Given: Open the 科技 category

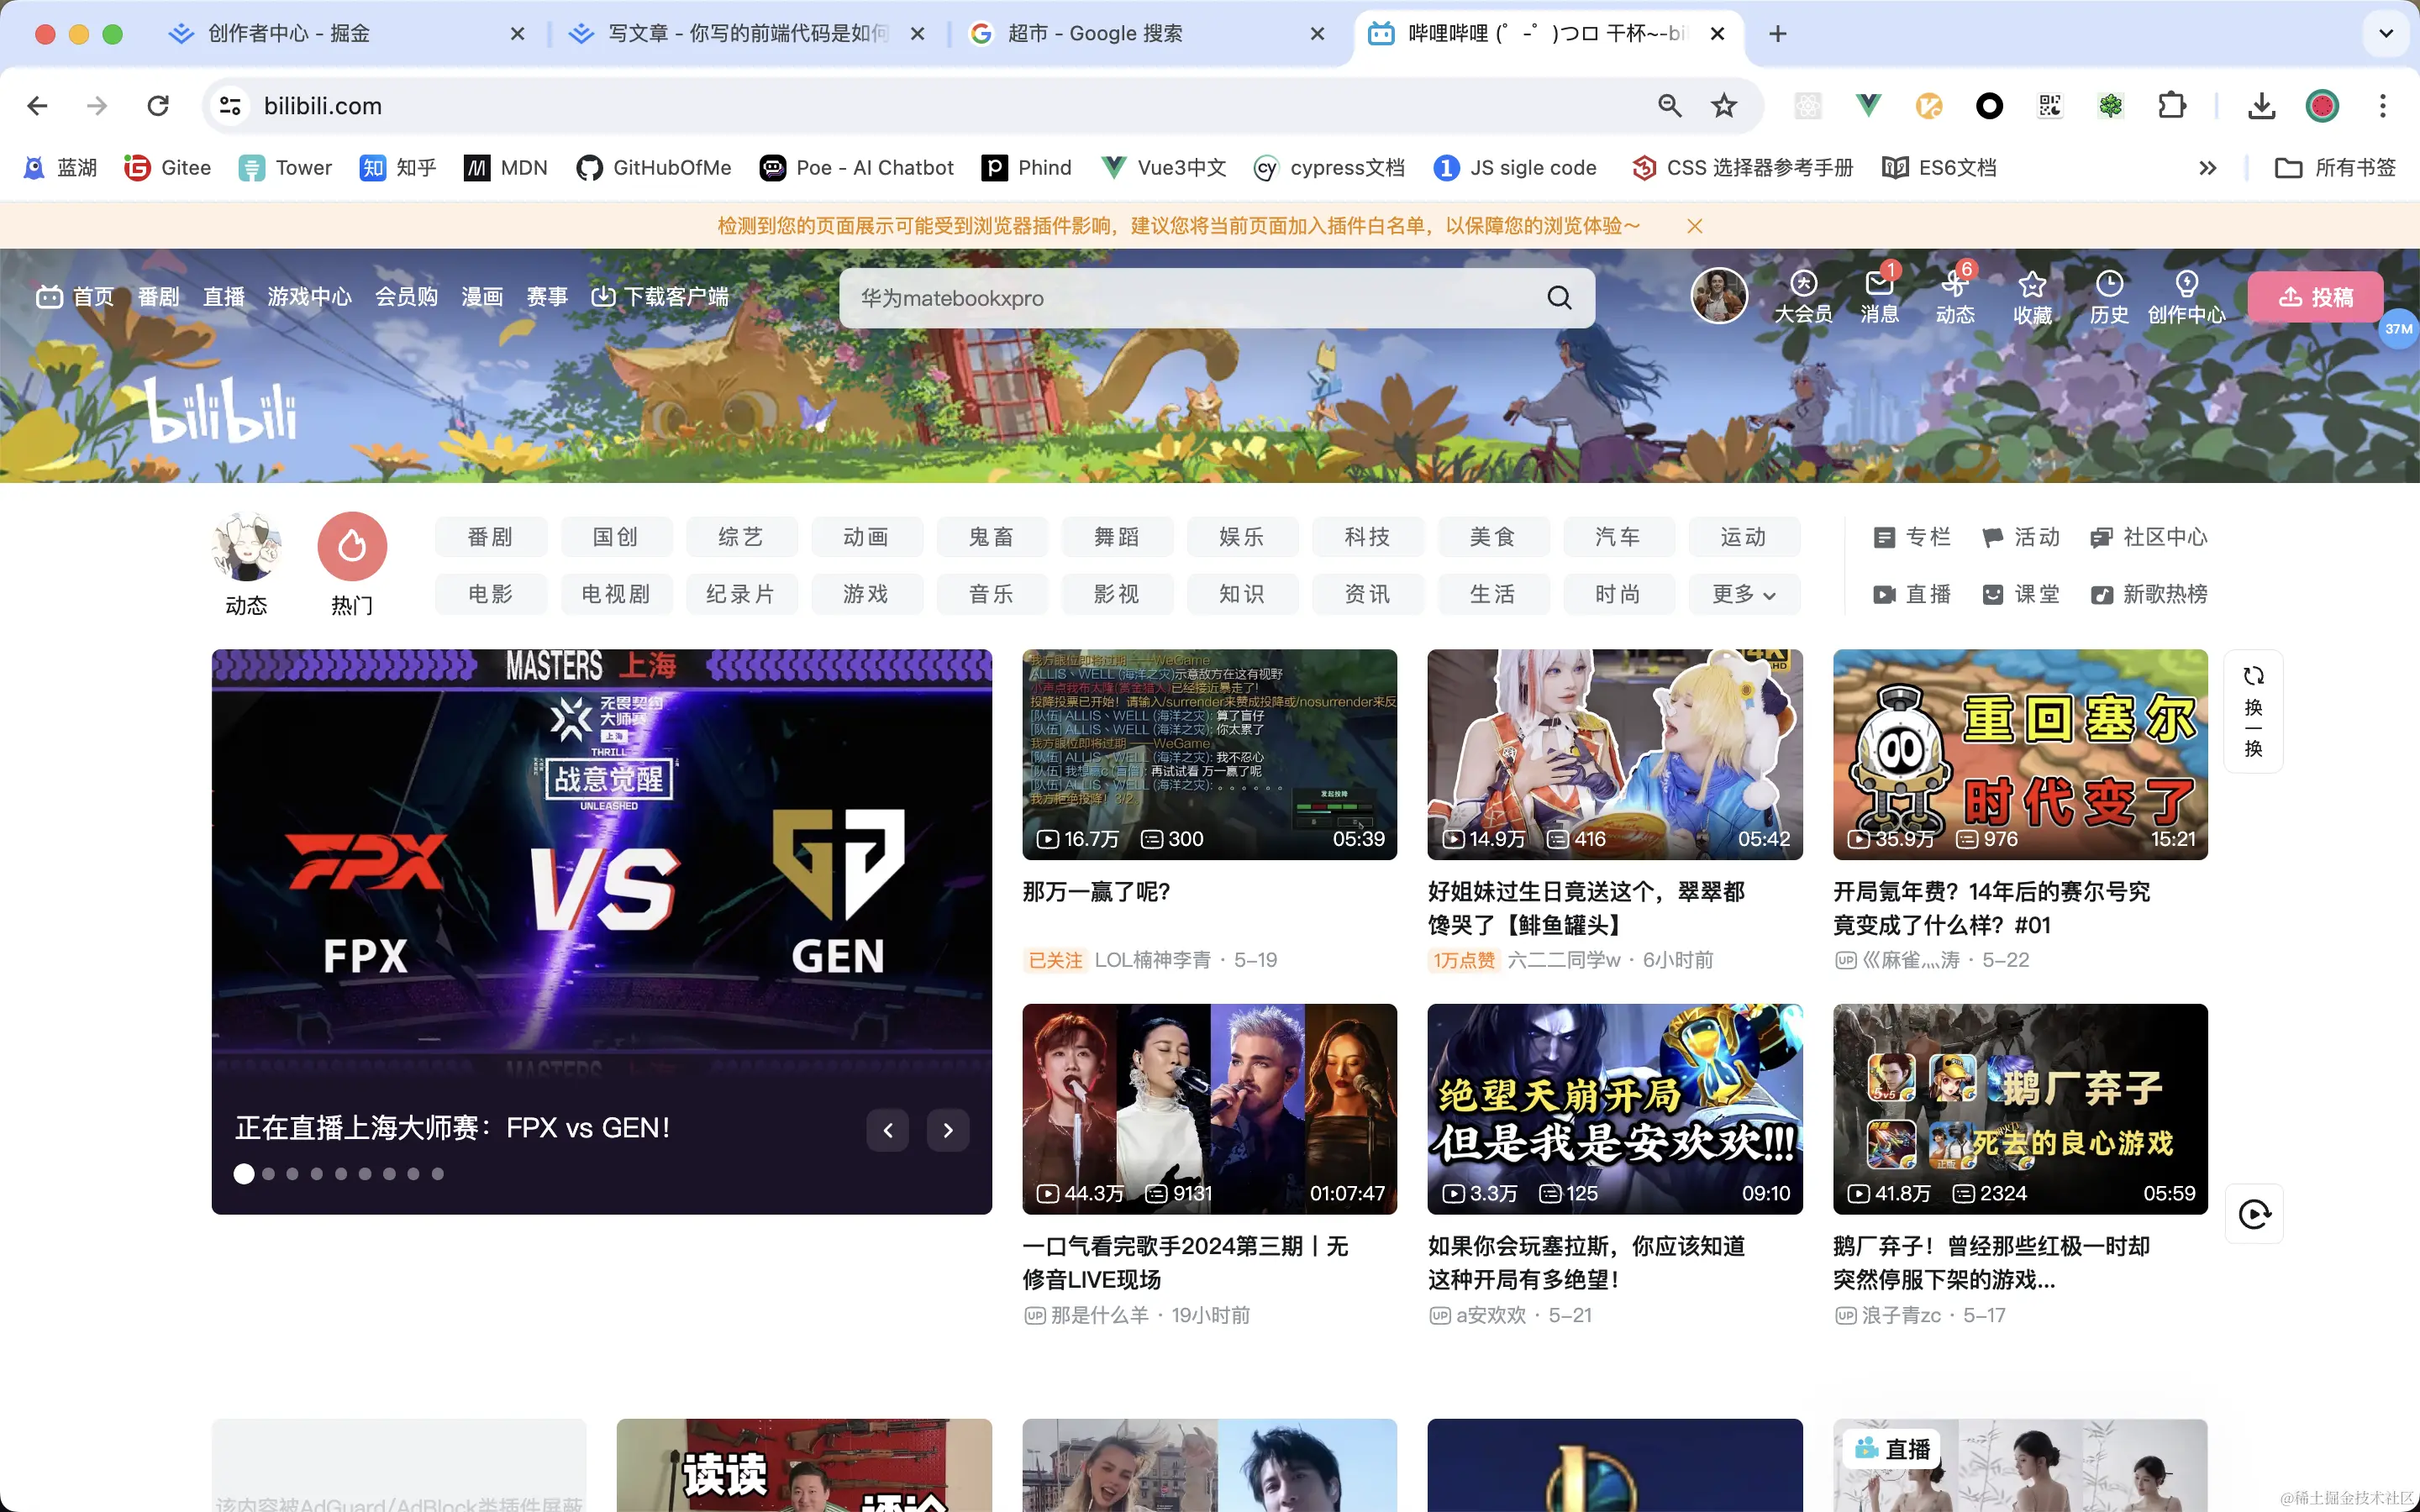Looking at the screenshot, I should coord(1367,537).
